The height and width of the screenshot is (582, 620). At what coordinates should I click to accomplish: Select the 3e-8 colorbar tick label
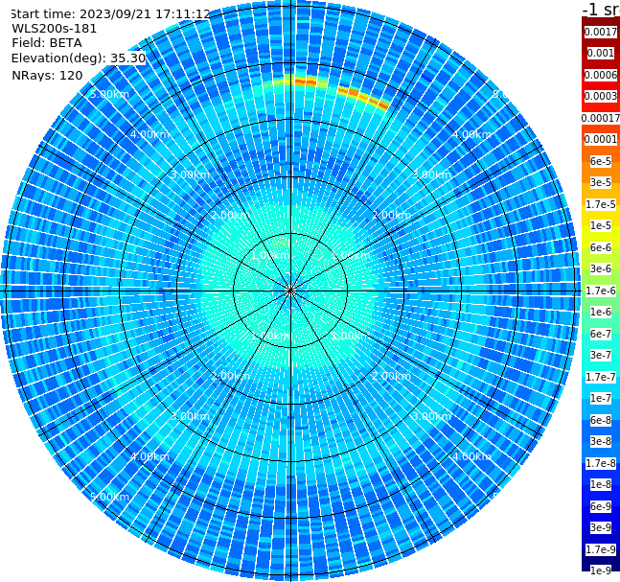point(601,441)
